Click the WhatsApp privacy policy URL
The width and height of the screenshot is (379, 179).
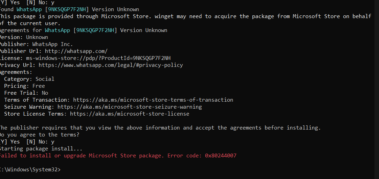coord(111,65)
